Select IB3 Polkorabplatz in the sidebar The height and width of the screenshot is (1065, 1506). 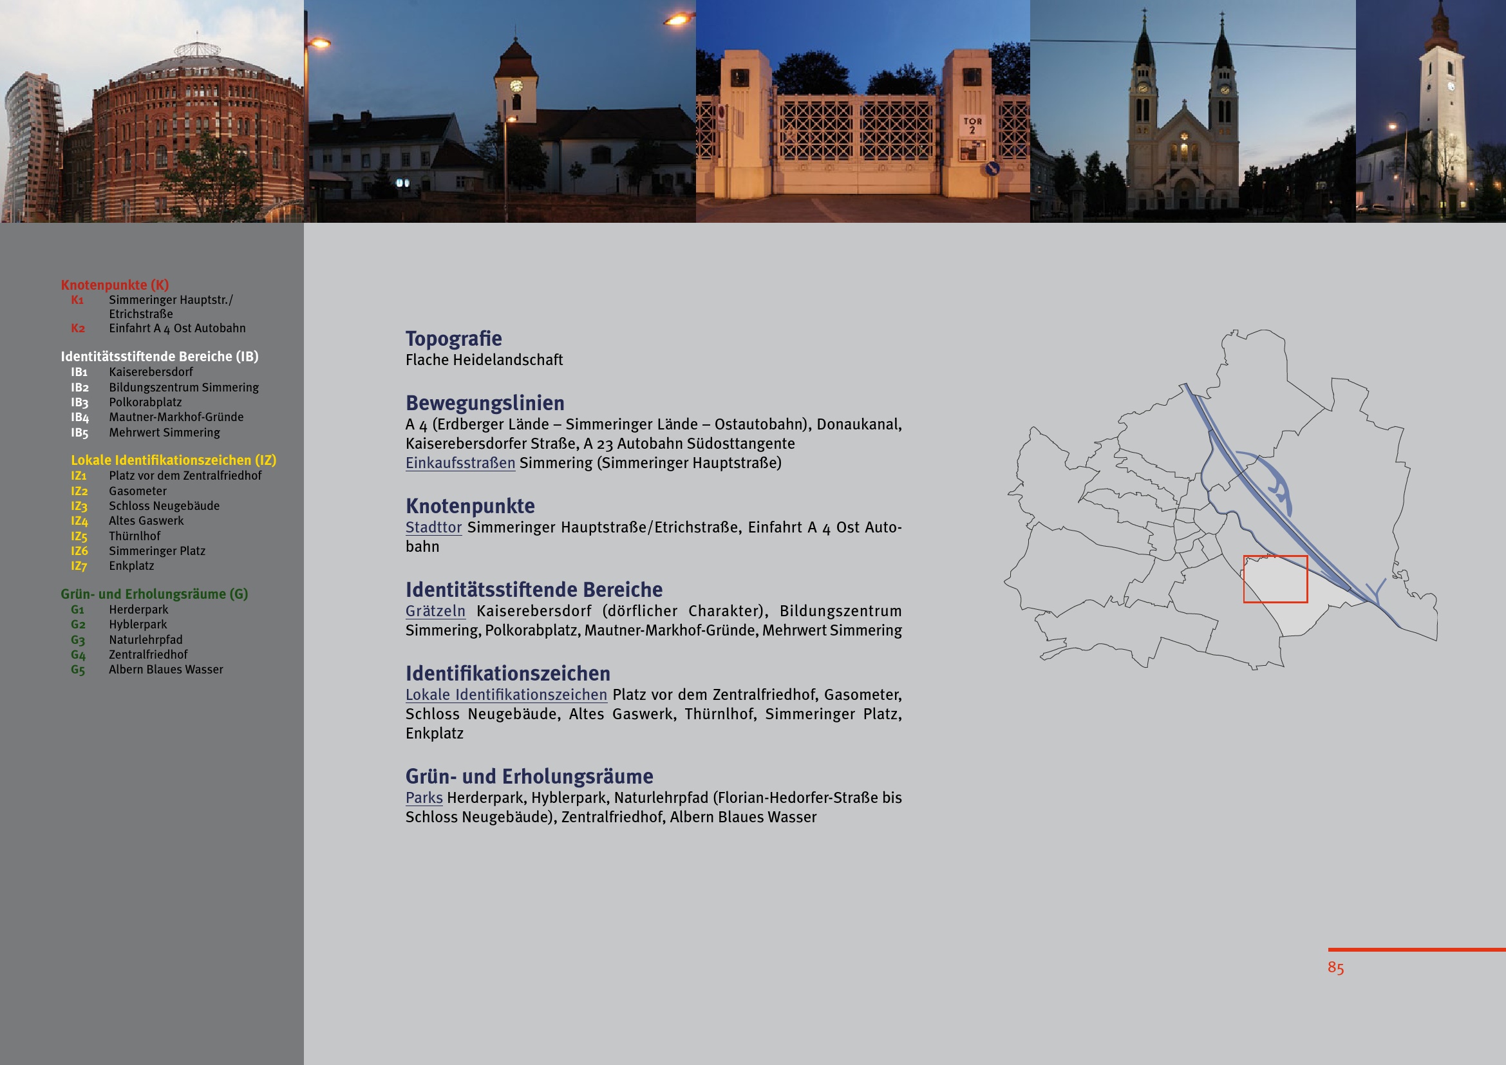pos(145,402)
